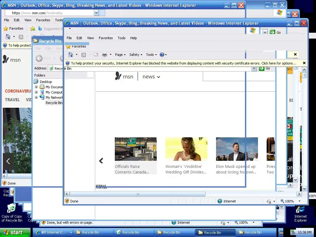Open File menu in front MSN window
316x237 pixels.
(69, 38)
